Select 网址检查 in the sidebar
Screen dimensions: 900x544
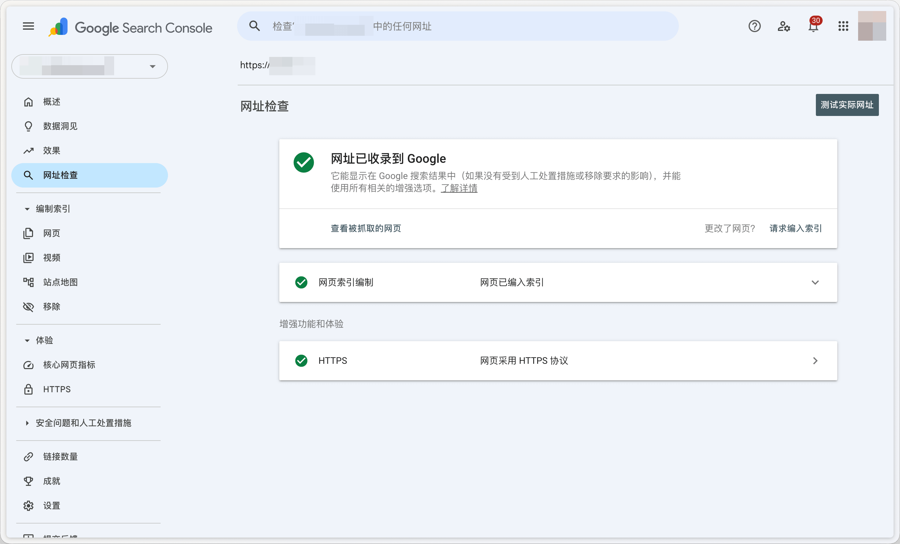pos(90,175)
